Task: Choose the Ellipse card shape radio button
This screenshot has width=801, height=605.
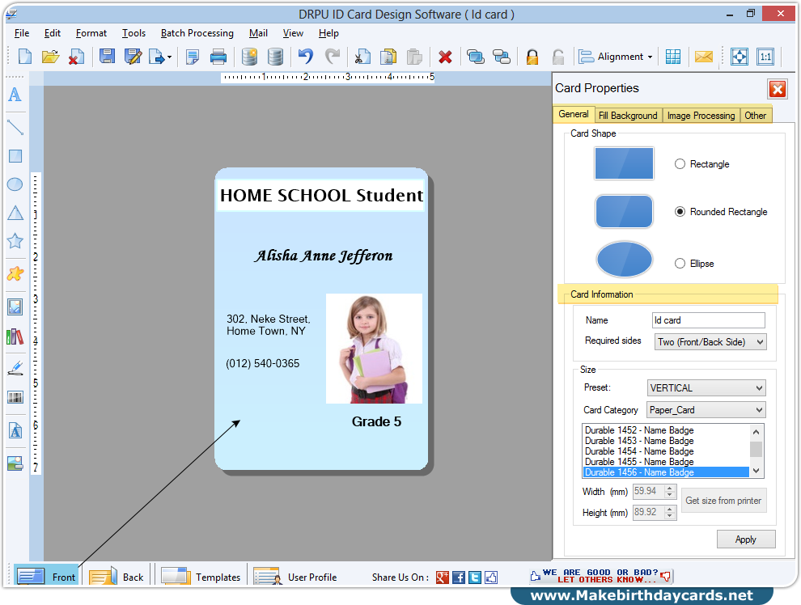Action: [x=680, y=264]
